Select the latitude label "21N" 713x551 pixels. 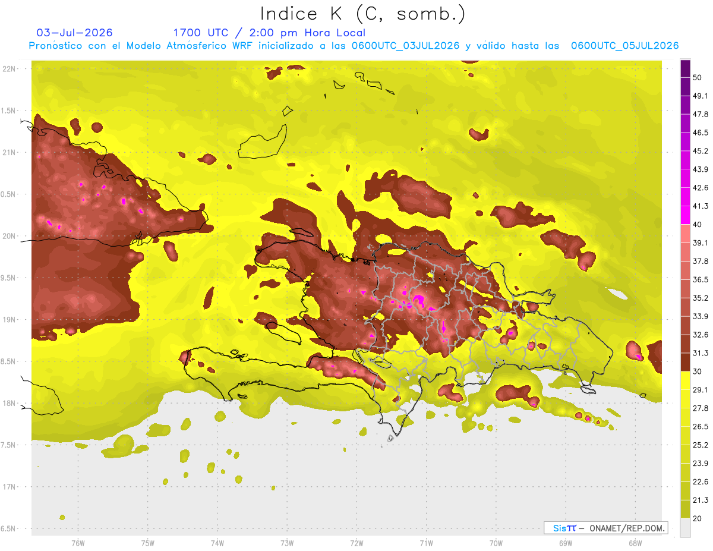10,153
